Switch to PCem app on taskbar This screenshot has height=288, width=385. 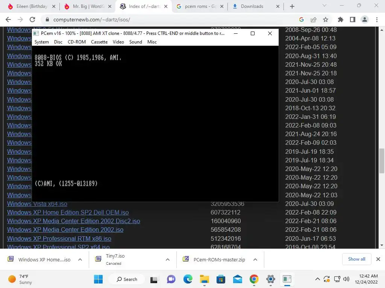pyautogui.click(x=287, y=279)
